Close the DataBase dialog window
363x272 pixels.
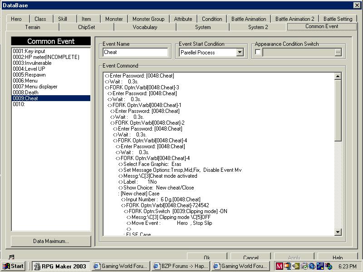[357, 5]
